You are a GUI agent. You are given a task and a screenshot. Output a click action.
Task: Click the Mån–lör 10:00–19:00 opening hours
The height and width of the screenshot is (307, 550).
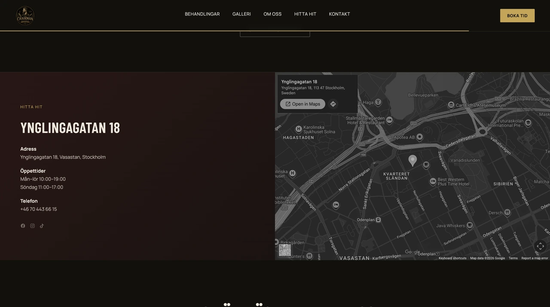43,179
